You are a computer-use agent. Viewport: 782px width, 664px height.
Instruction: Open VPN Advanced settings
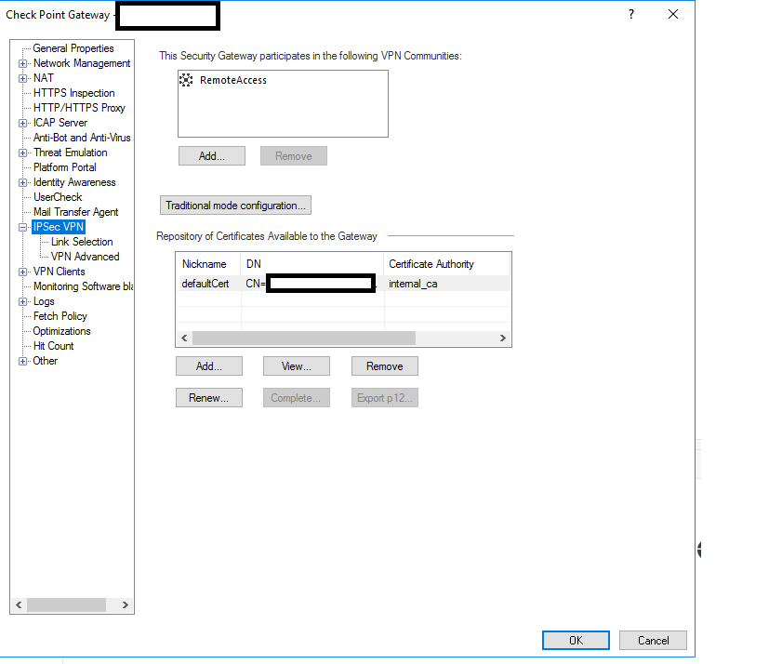click(x=86, y=257)
